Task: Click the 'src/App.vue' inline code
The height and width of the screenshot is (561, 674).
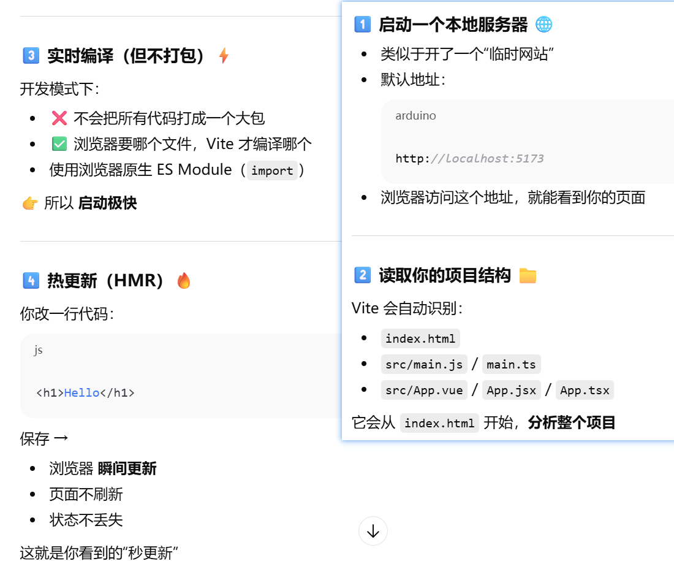Action: pyautogui.click(x=424, y=390)
